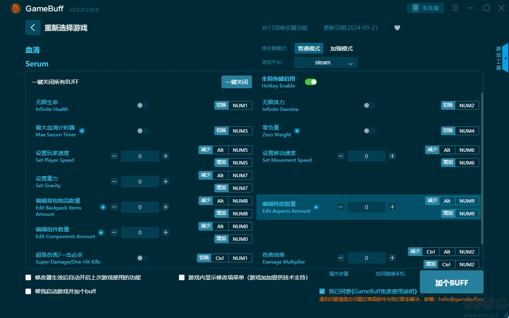Click the star icon beside Zero Weight
The width and height of the screenshot is (509, 318).
tap(297, 131)
